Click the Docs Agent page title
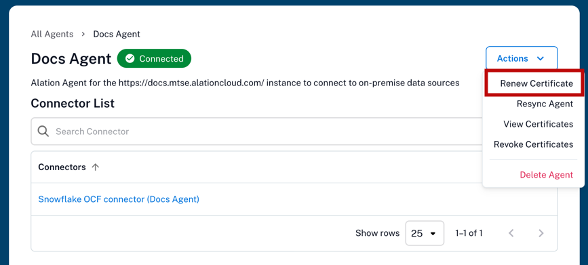 pyautogui.click(x=71, y=59)
